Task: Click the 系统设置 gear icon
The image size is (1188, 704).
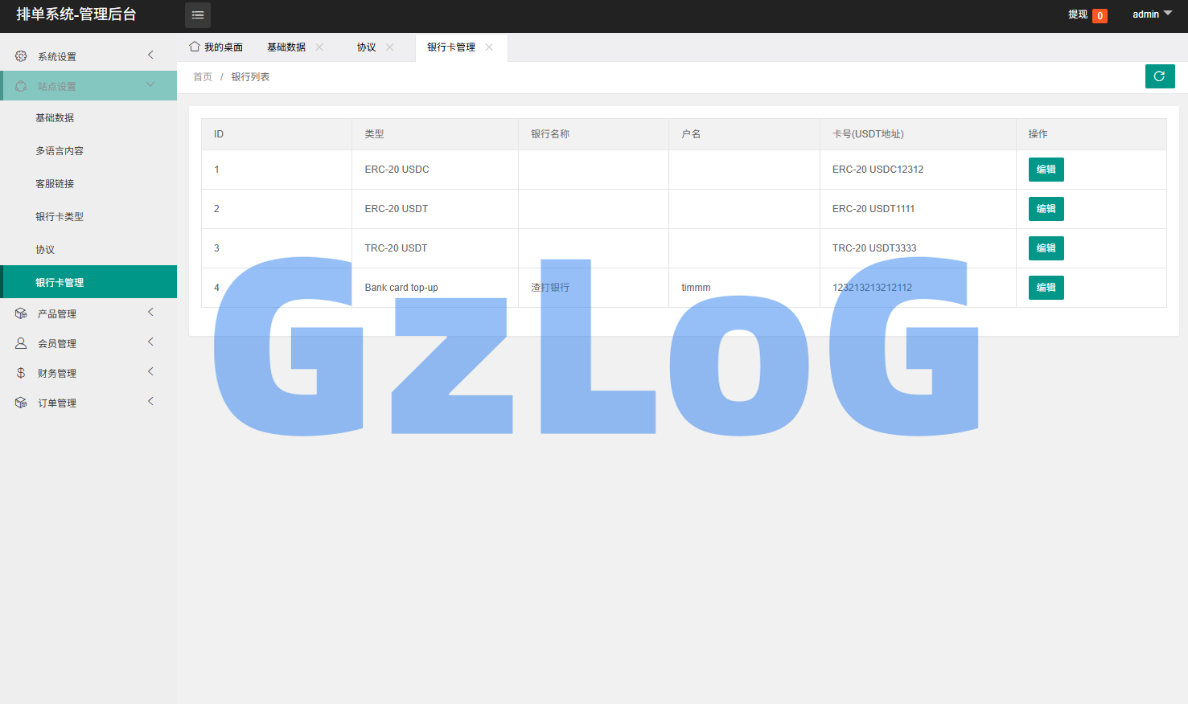Action: (21, 56)
